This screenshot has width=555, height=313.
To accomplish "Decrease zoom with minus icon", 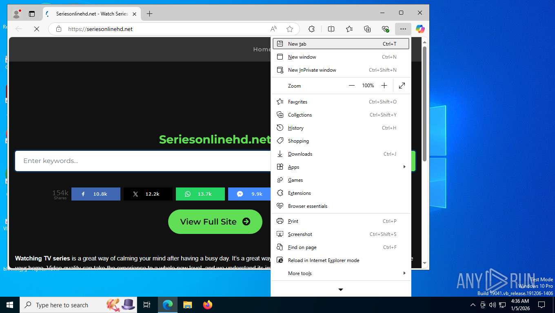I will pos(352,86).
